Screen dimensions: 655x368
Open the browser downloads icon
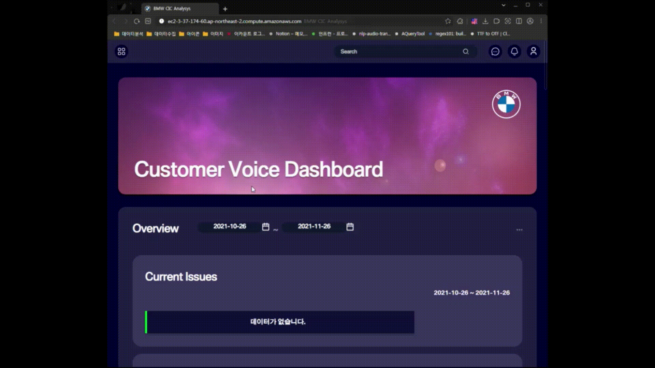click(x=485, y=21)
